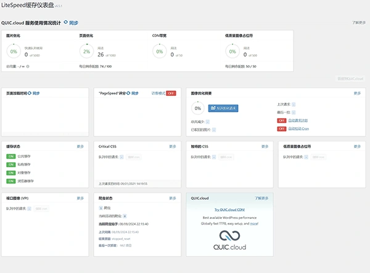This screenshot has height=273, width=370.
Task: Open more link in cache status card
Action: (80, 146)
